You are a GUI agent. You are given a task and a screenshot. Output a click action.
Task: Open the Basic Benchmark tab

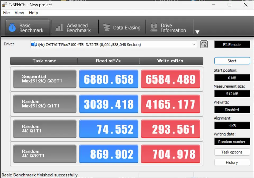[x=28, y=28]
